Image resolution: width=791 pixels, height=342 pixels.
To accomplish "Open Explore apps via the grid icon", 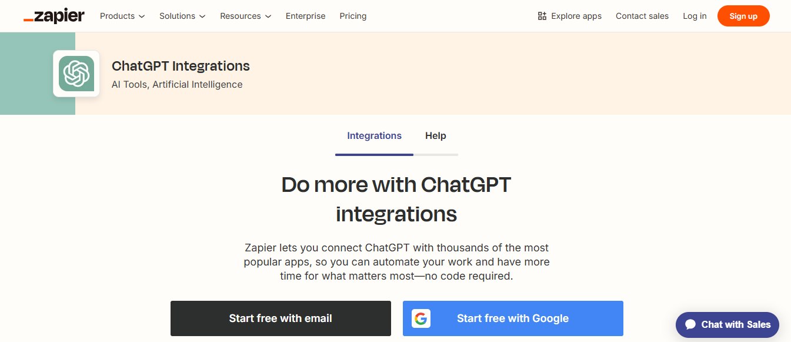I will click(542, 16).
